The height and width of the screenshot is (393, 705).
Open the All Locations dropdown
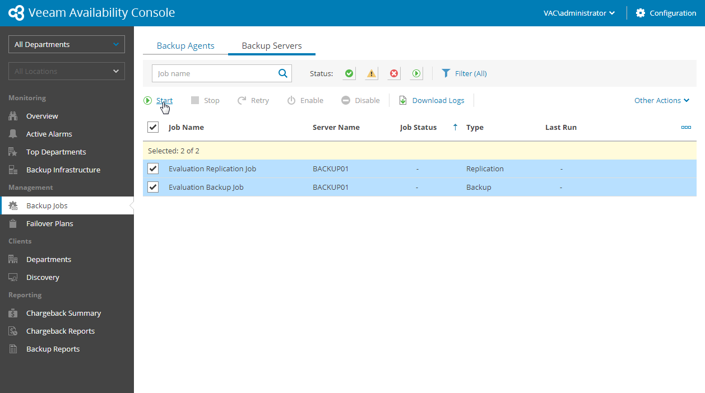67,71
